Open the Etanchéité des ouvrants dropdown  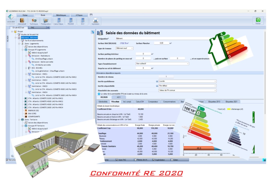point(187,90)
